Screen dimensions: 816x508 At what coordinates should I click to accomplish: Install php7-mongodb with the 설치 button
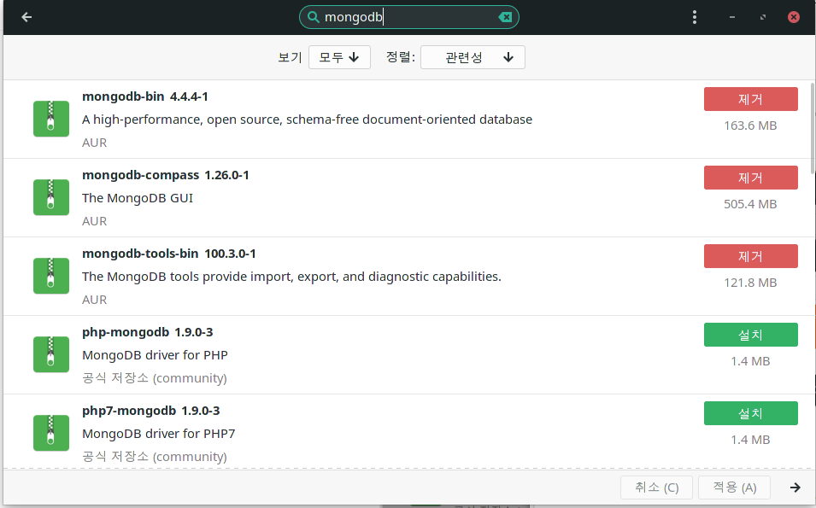coord(750,413)
